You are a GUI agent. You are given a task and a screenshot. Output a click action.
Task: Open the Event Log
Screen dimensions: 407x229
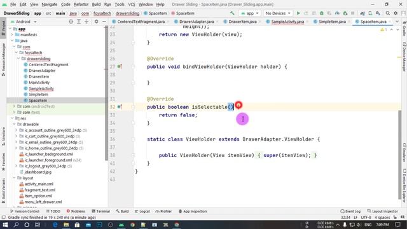tap(350, 211)
